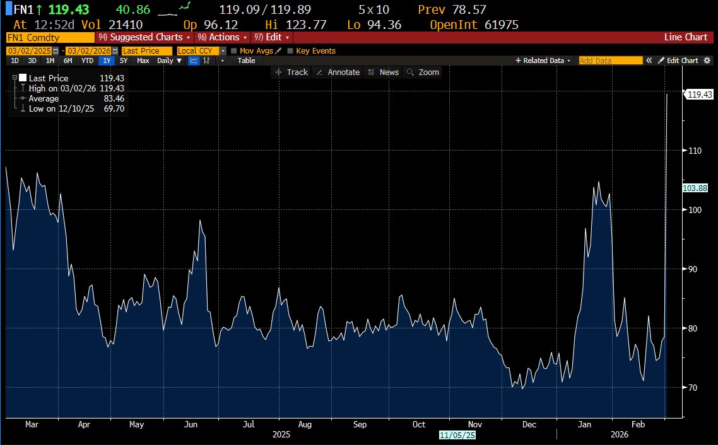Click the end date field 03/02/2026

[x=89, y=51]
